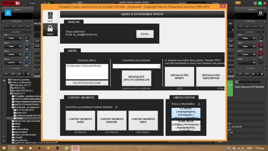Open the controller selection dropdown
This screenshot has height=151, width=268.
point(137,66)
